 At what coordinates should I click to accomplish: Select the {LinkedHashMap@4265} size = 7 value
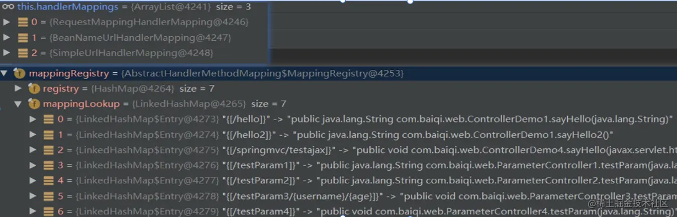(x=209, y=104)
